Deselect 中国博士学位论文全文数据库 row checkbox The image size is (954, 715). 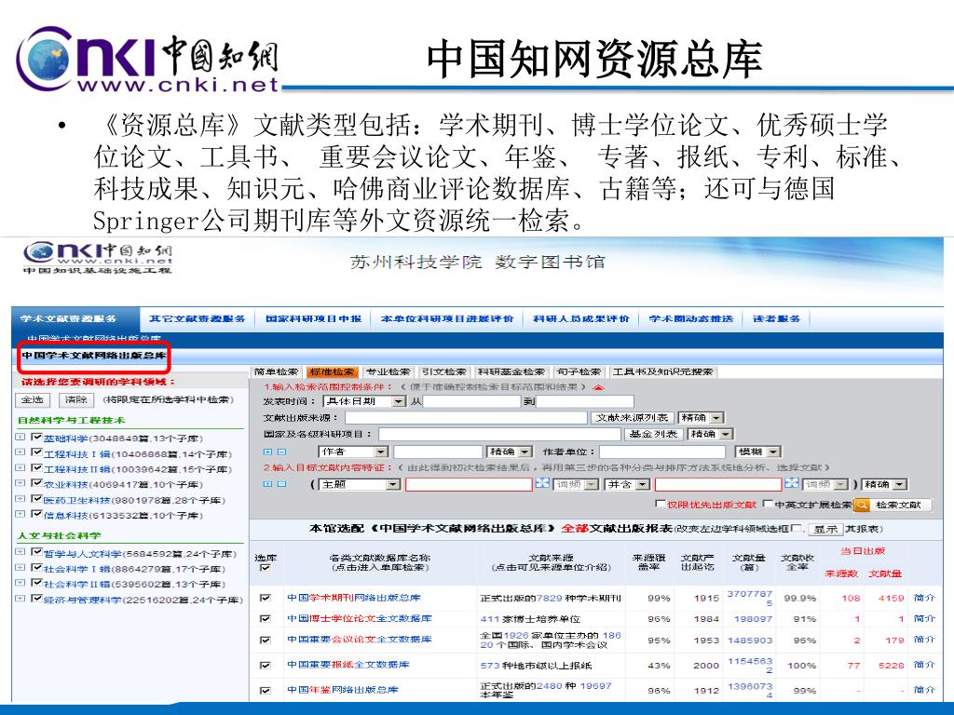(265, 618)
